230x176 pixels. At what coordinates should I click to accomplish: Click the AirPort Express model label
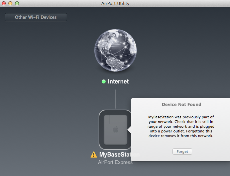tap(115, 162)
